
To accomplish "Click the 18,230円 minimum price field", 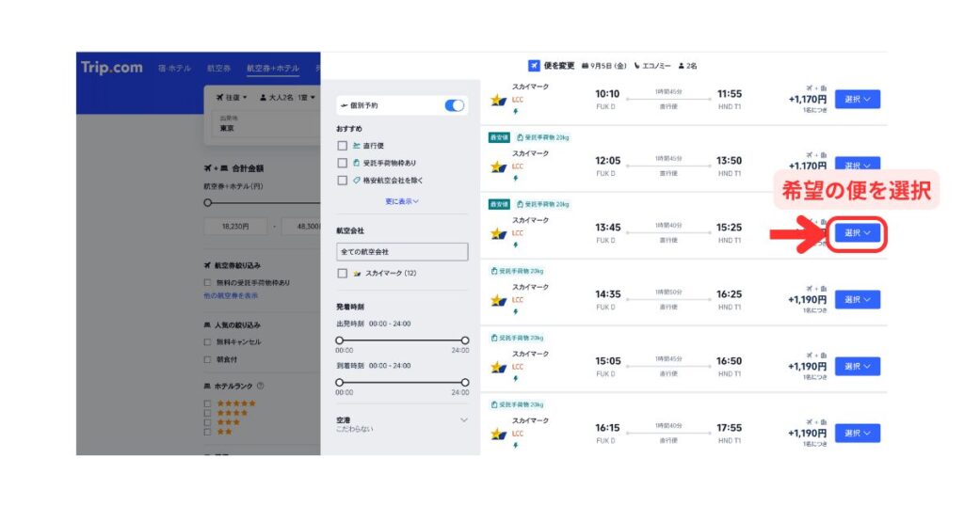I will point(235,227).
